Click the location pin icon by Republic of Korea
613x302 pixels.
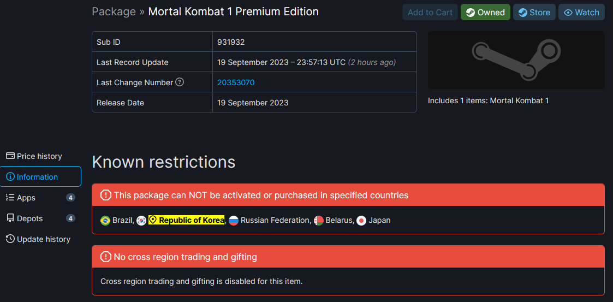point(153,220)
